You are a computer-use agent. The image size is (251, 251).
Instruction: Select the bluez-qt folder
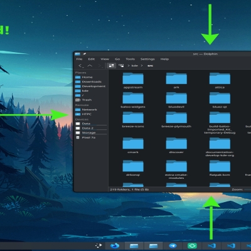tap(220, 100)
